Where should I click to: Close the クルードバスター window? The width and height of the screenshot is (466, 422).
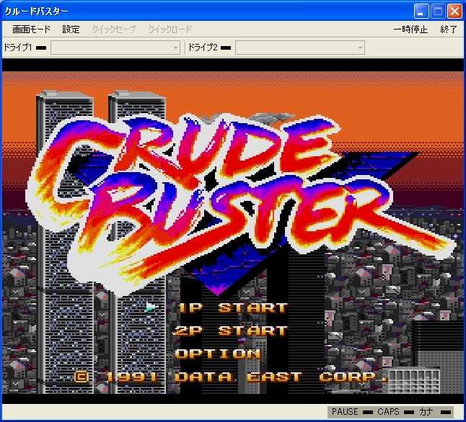click(x=454, y=12)
